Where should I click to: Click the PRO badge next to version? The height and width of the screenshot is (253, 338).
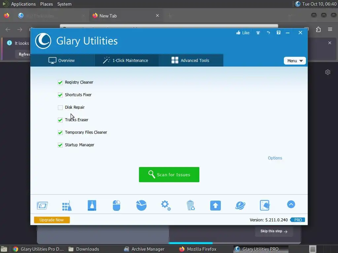(297, 220)
